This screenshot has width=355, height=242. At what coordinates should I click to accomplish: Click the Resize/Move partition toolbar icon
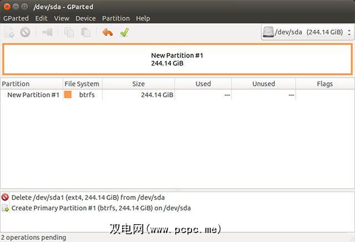(47, 32)
